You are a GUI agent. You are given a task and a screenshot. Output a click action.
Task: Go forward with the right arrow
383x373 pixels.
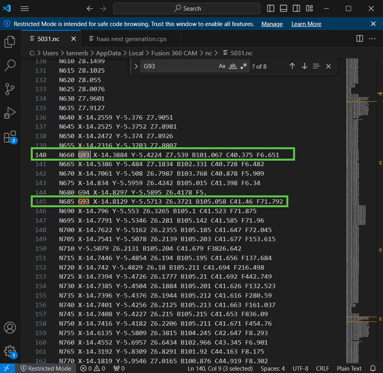pyautogui.click(x=103, y=9)
